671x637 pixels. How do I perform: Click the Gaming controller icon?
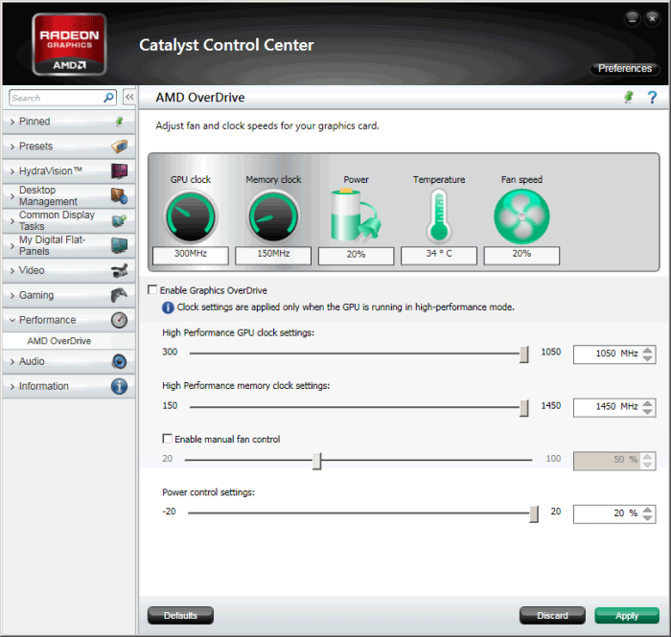pyautogui.click(x=120, y=295)
